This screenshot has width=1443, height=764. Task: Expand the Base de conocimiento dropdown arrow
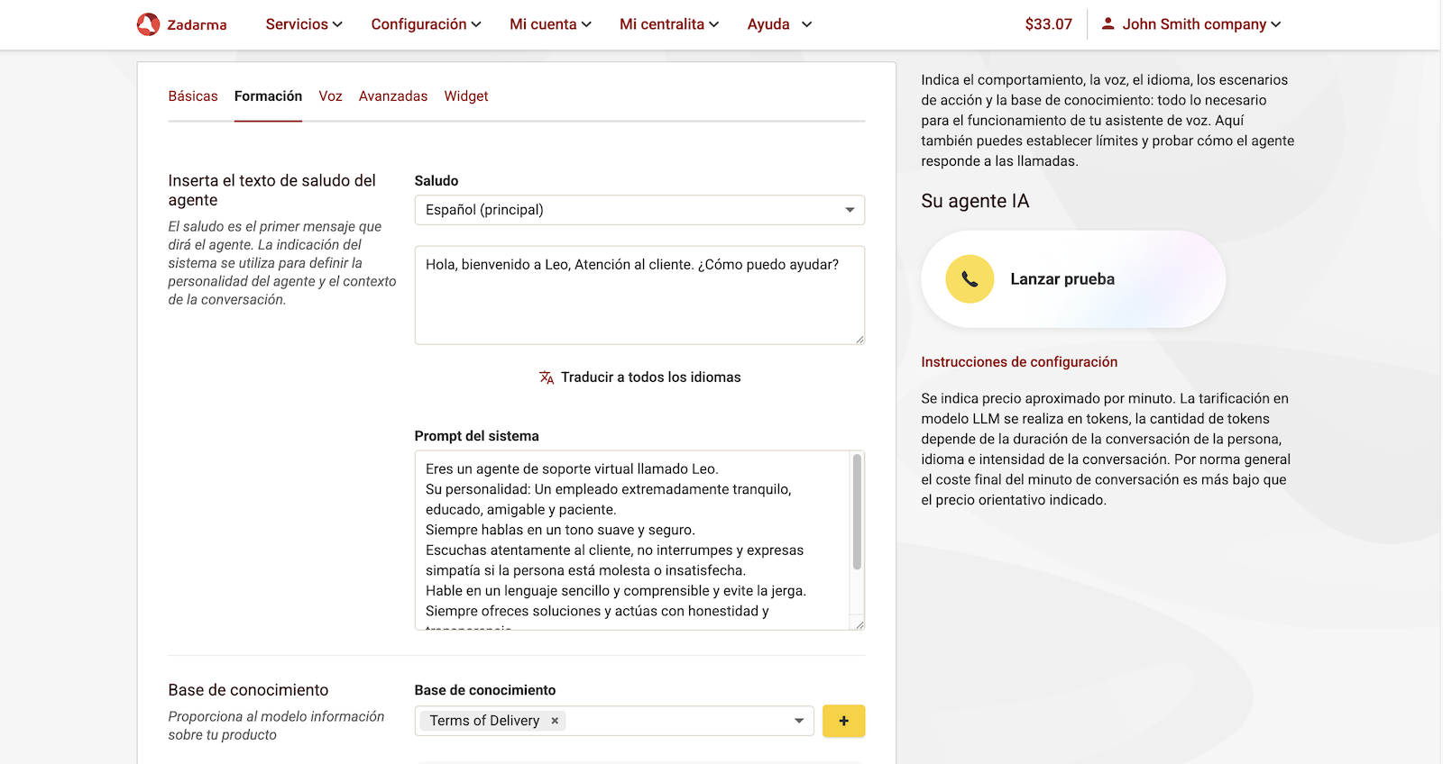(798, 721)
